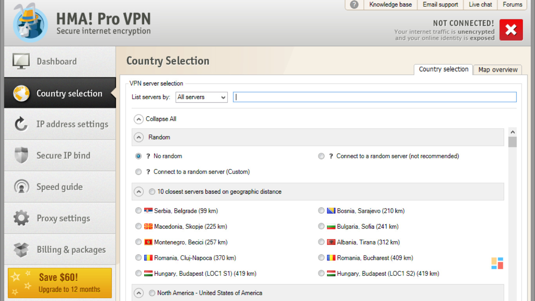Switch to the Map overview tab
Image resolution: width=535 pixels, height=301 pixels.
tap(498, 70)
